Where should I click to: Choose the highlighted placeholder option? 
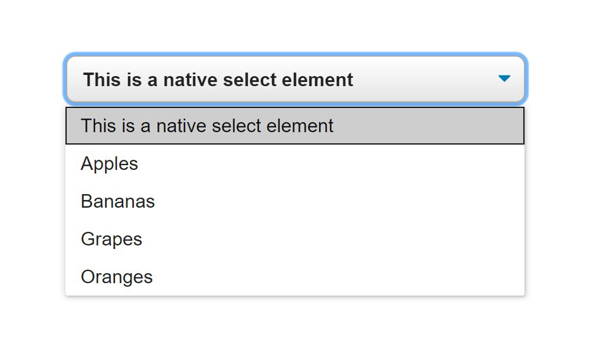pyautogui.click(x=295, y=126)
